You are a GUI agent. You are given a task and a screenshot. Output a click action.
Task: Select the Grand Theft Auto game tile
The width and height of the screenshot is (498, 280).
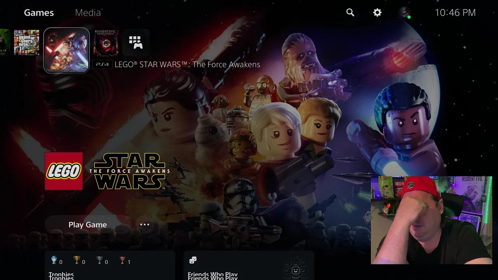[x=26, y=42]
